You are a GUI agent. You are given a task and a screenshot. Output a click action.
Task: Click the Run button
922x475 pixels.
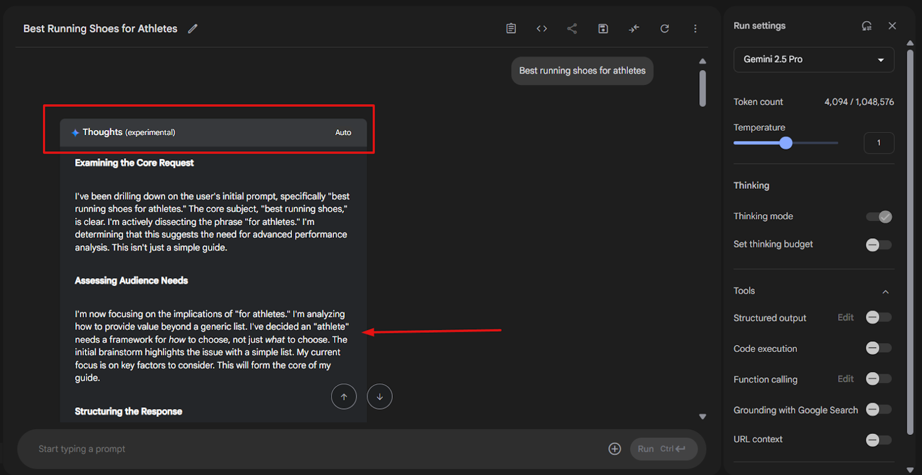click(x=664, y=449)
